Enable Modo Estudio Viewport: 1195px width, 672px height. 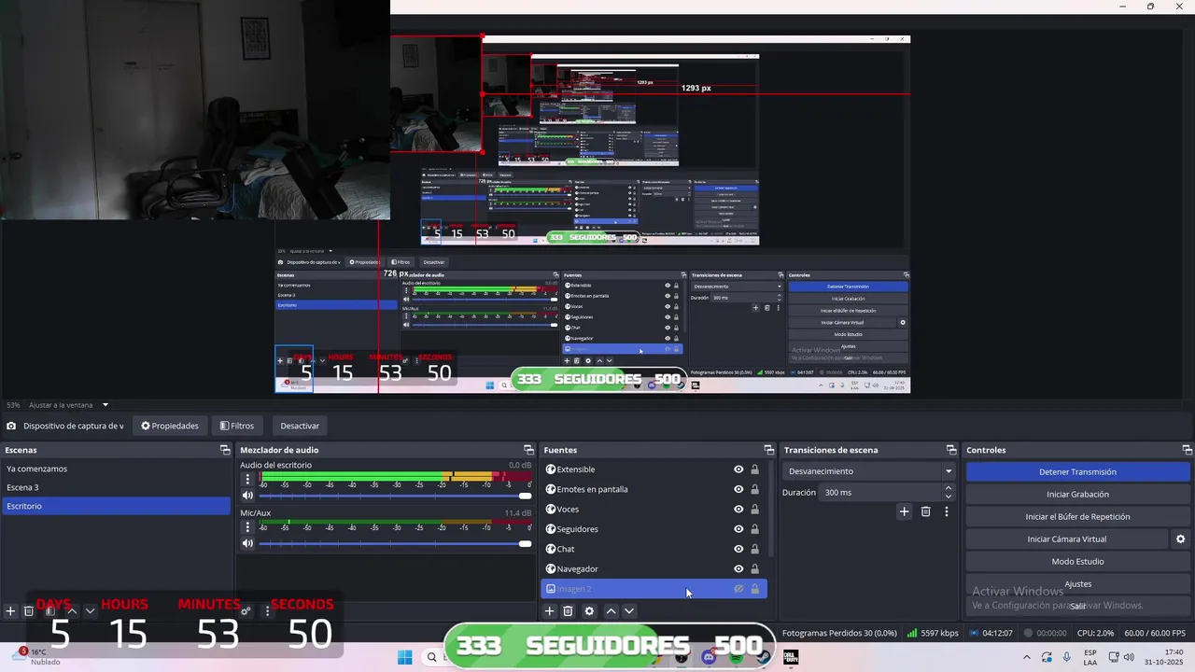(x=1077, y=562)
